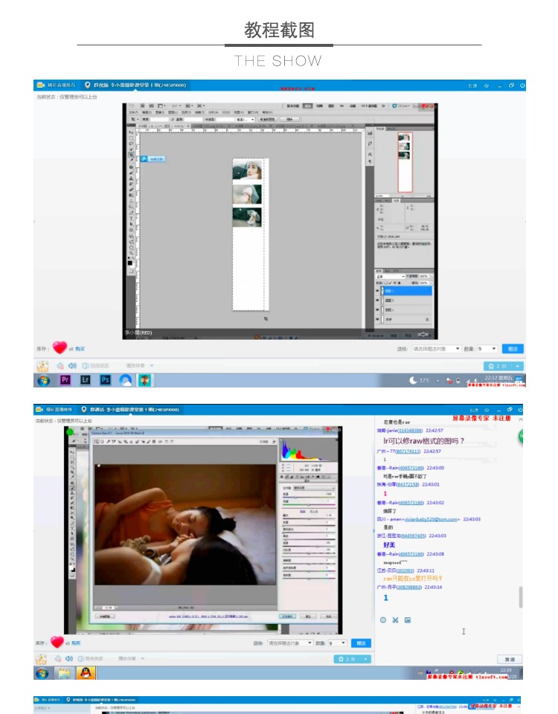The image size is (558, 714).
Task: Open Photoshop from first screenshot's taskbar
Action: point(105,380)
